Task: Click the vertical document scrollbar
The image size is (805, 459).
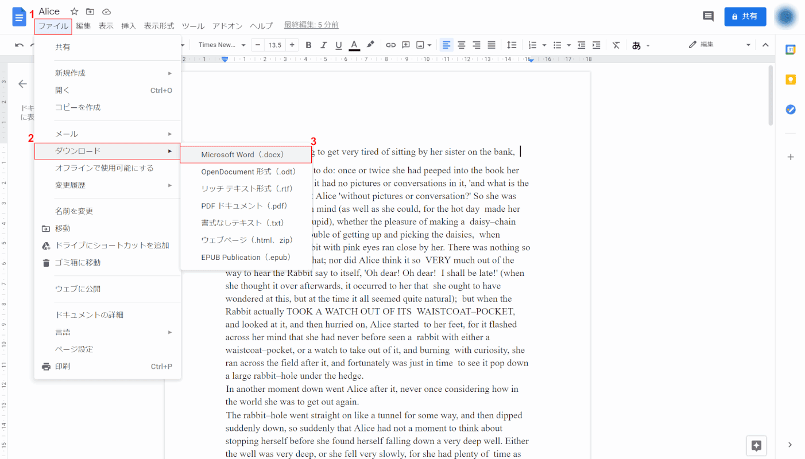Action: click(x=771, y=95)
